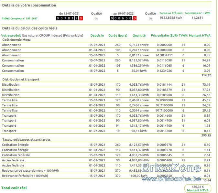218x193 pixels.
Task: Select the unit price '0,0116065'
Action: pyautogui.click(x=164, y=66)
